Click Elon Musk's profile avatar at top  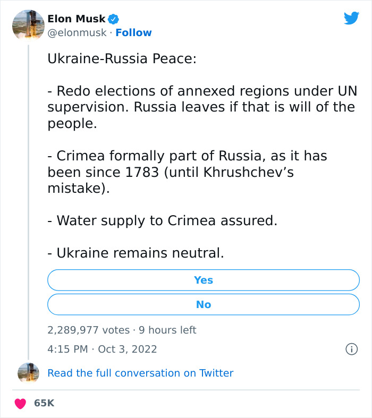click(28, 25)
